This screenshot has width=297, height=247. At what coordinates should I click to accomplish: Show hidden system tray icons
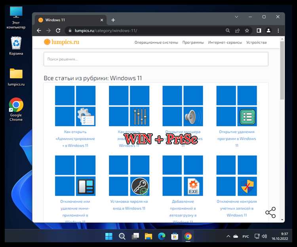228,236
